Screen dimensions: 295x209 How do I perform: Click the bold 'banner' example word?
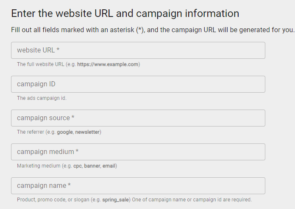coord(92,166)
